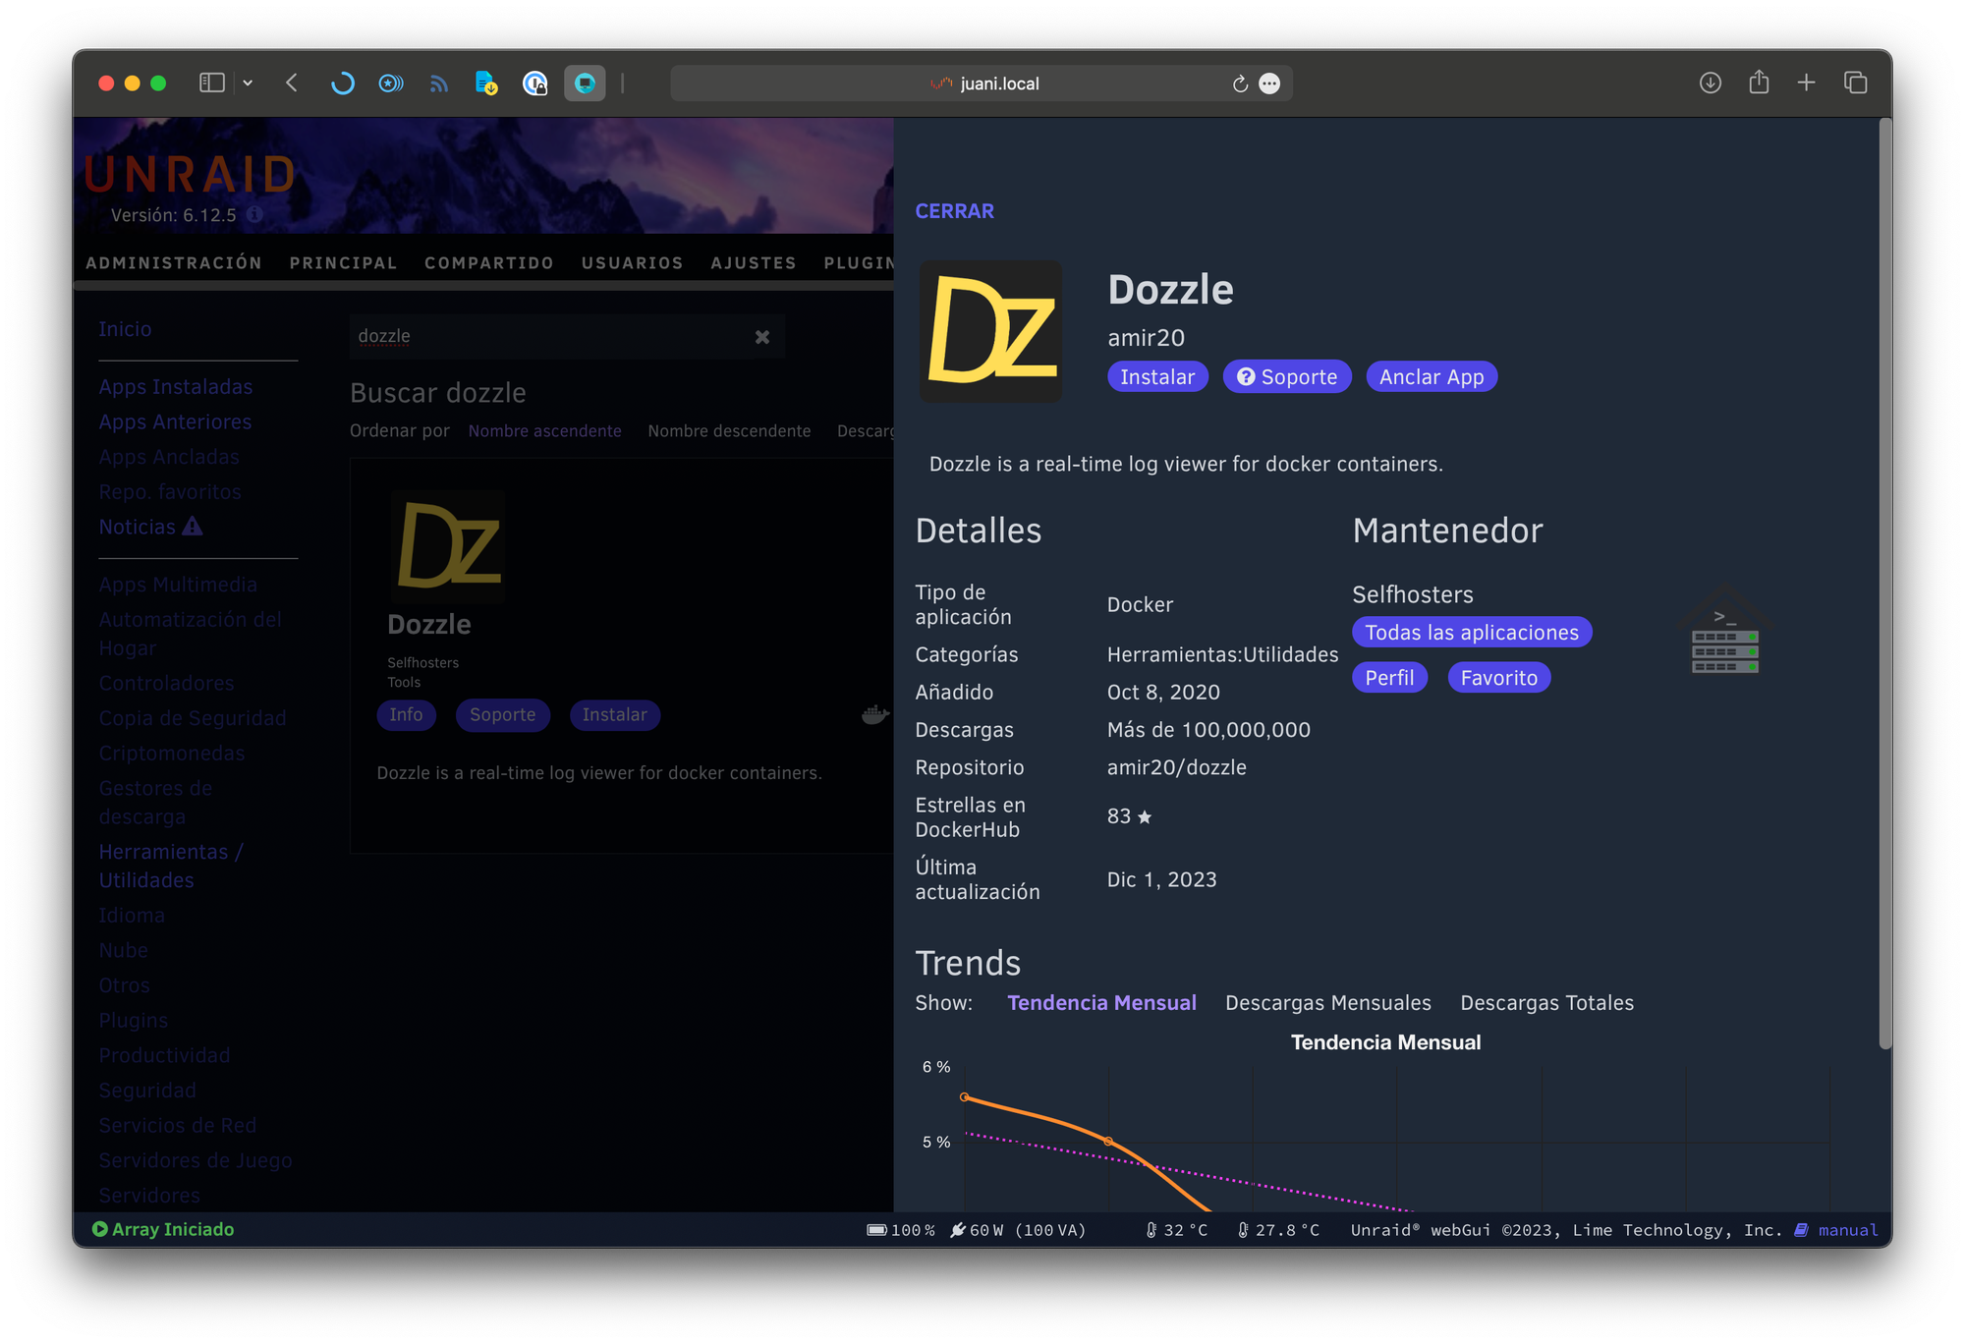This screenshot has height=1344, width=1965.
Task: Open the sidebar options chevron
Action: (x=248, y=84)
